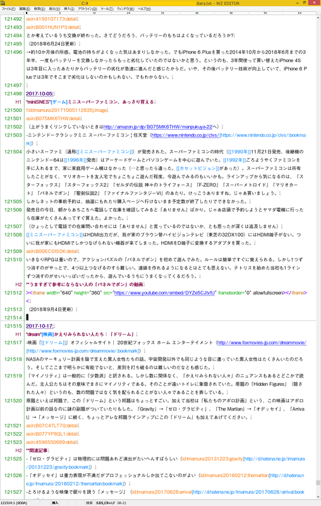
Task: Open the 挿入(I) menu
Action: point(69,9)
